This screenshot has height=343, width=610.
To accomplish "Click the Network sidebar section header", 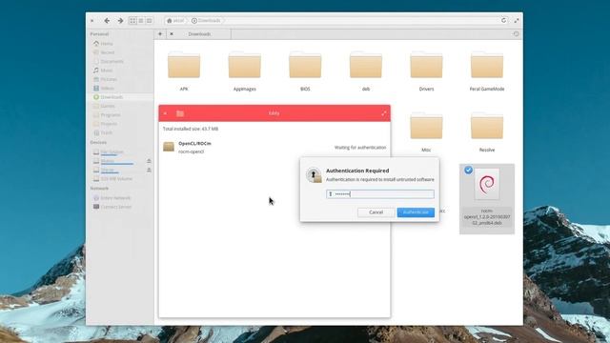I will tap(99, 189).
